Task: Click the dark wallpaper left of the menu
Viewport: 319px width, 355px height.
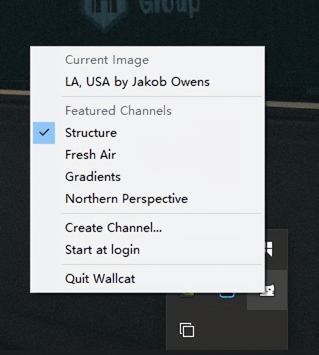Action: coord(15,200)
